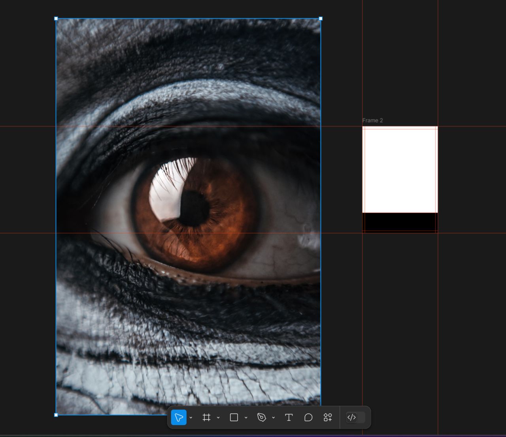Screen dimensions: 506x437
Task: Select the Move tool in toolbar
Action: pyautogui.click(x=179, y=417)
